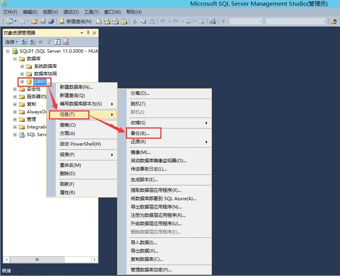Image resolution: width=340 pixels, height=276 pixels.
Task: Click the Database Engine Query icon
Action: [99, 21]
